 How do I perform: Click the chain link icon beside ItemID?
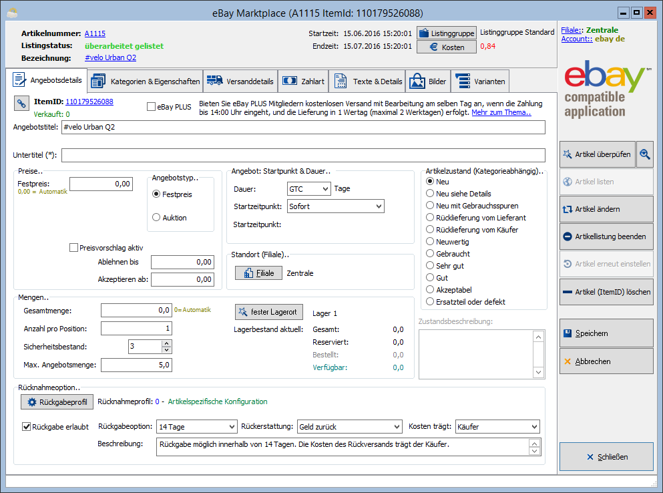click(x=21, y=104)
